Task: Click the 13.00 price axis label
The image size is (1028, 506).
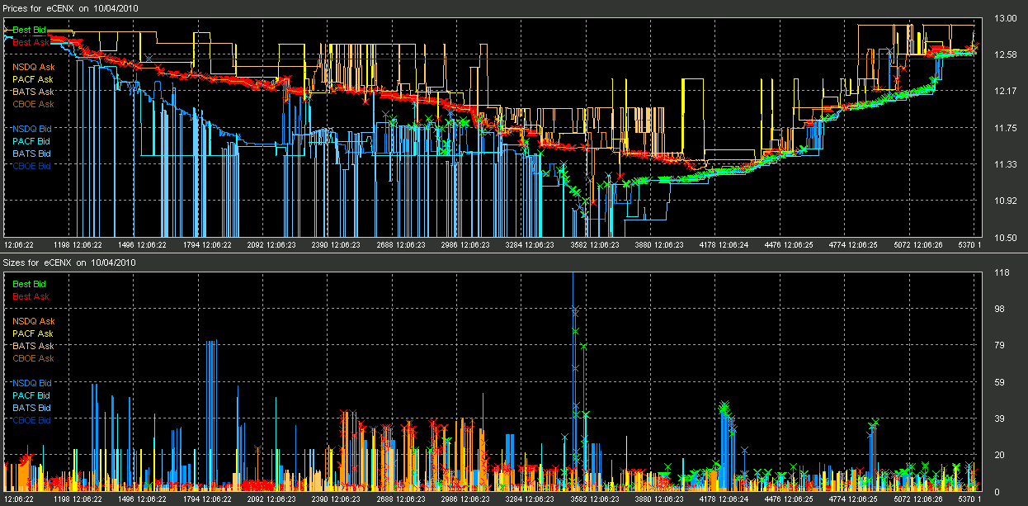Action: coord(1006,18)
